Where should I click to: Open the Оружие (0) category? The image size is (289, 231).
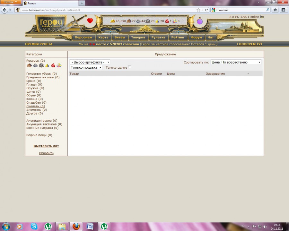coord(35,88)
